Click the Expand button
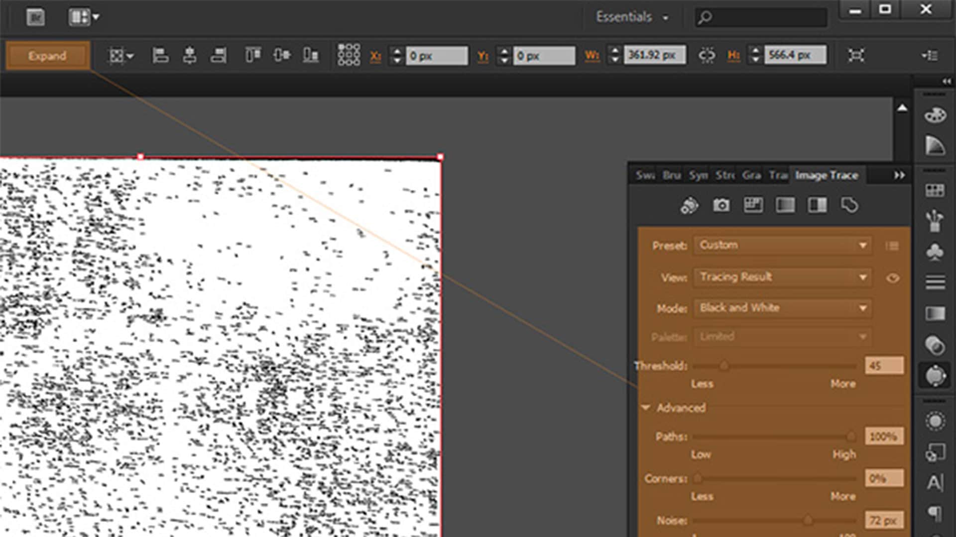Viewport: 956px width, 537px height. point(47,56)
